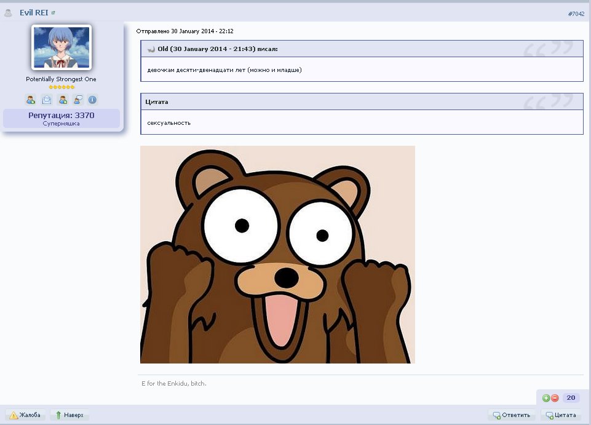Open the blue profile info icon
This screenshot has height=425, width=591.
(x=92, y=100)
